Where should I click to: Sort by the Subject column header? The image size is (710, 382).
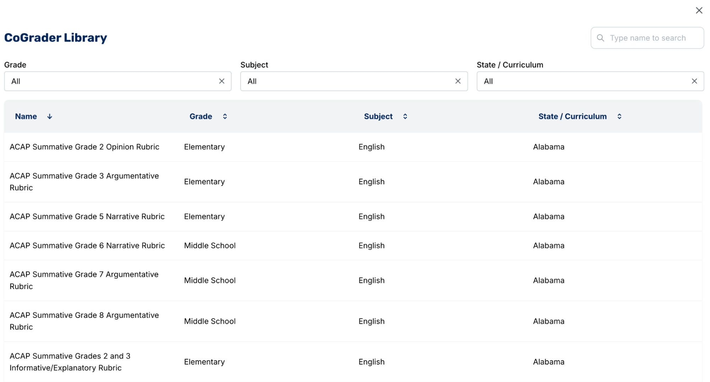(x=378, y=116)
